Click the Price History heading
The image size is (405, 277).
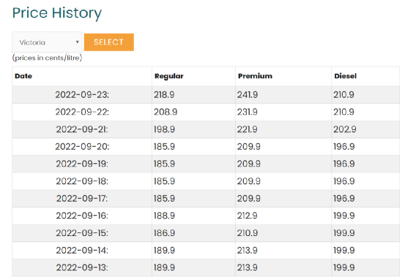coord(57,13)
